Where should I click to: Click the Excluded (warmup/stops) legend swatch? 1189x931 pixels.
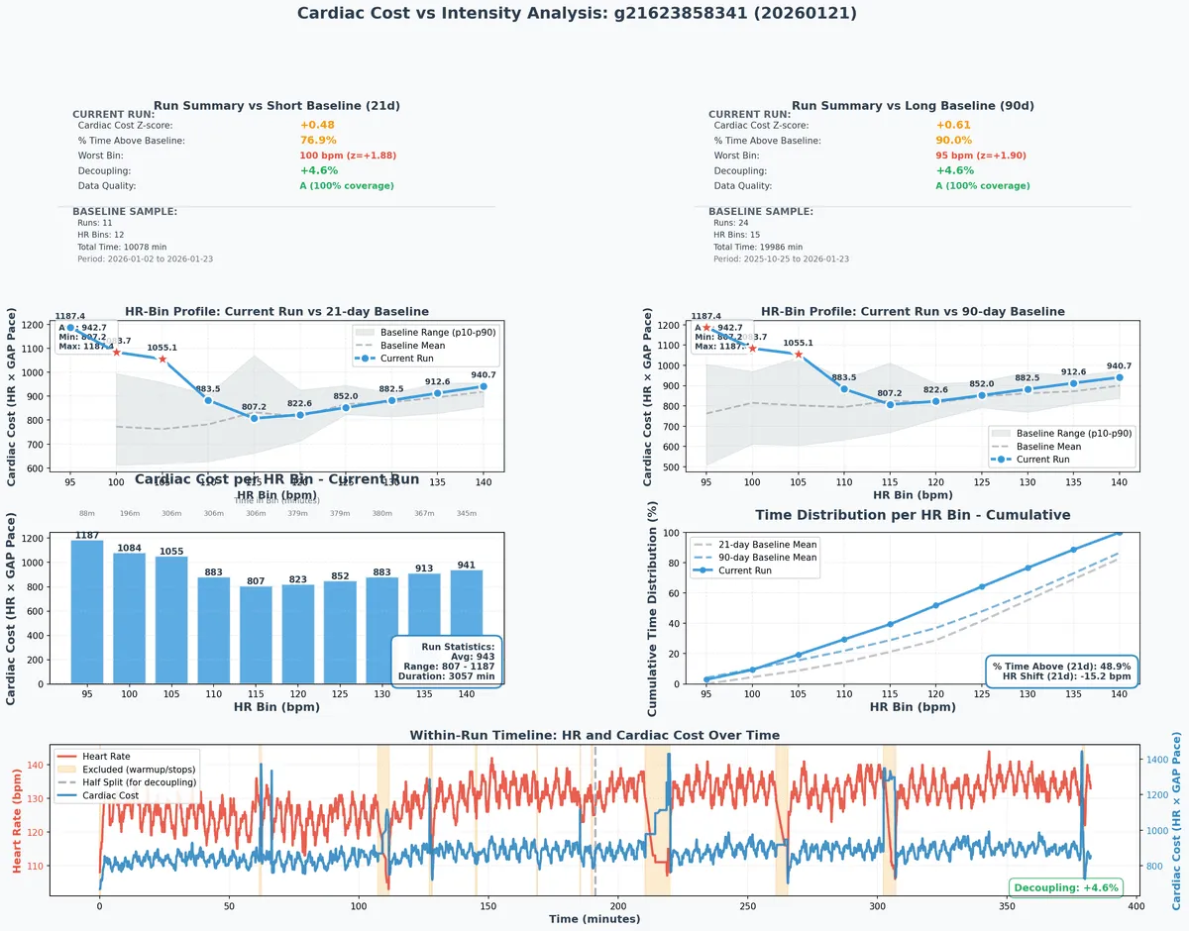pos(66,767)
